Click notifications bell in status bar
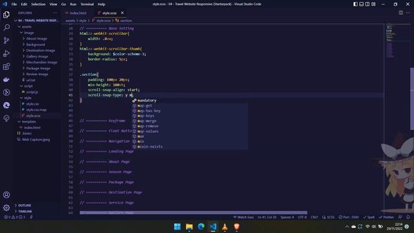The height and width of the screenshot is (233, 414). [x=408, y=217]
